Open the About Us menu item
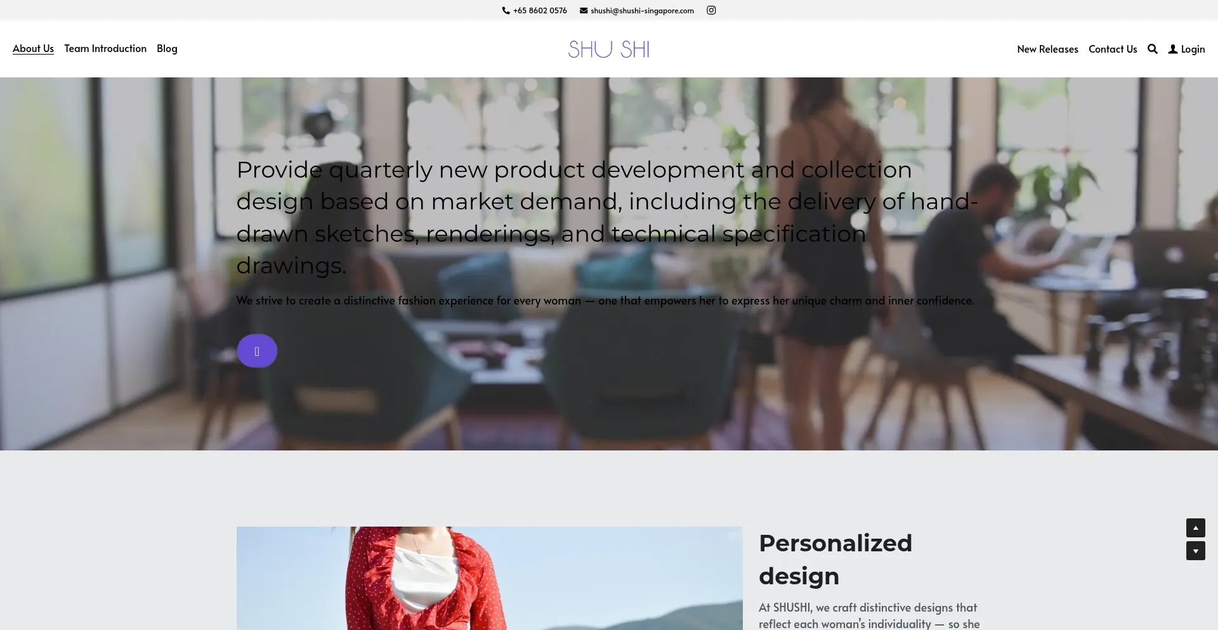This screenshot has width=1218, height=630. point(33,49)
